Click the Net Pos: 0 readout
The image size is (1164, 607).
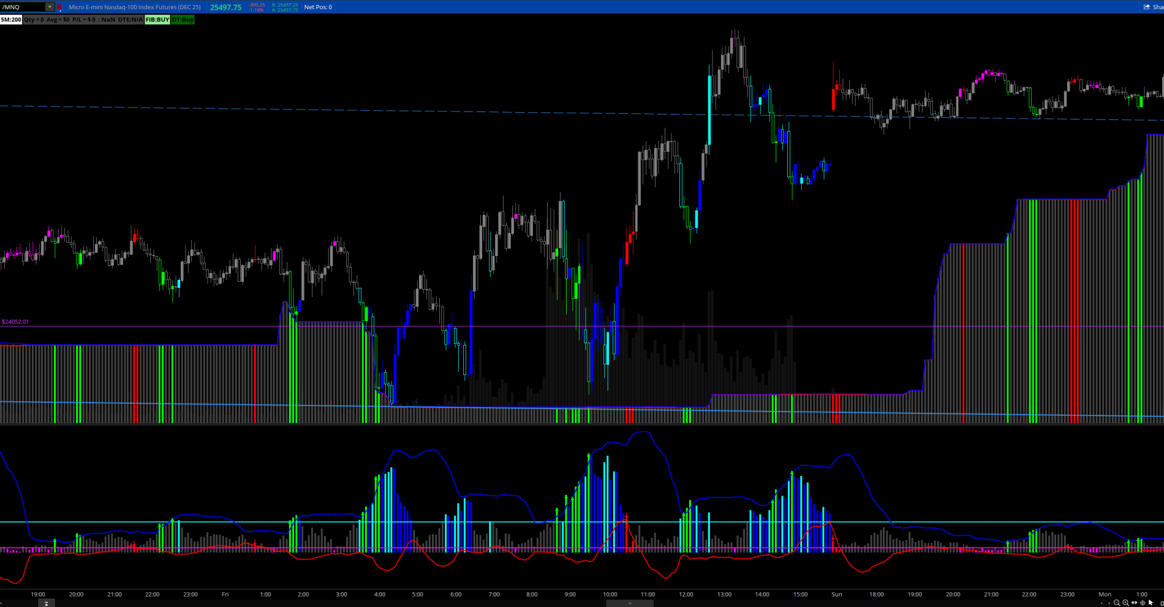click(318, 7)
